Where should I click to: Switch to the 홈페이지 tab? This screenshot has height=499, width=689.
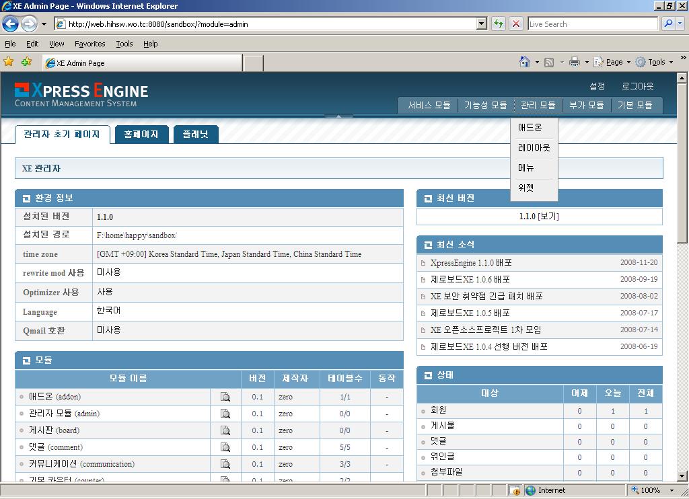point(141,135)
